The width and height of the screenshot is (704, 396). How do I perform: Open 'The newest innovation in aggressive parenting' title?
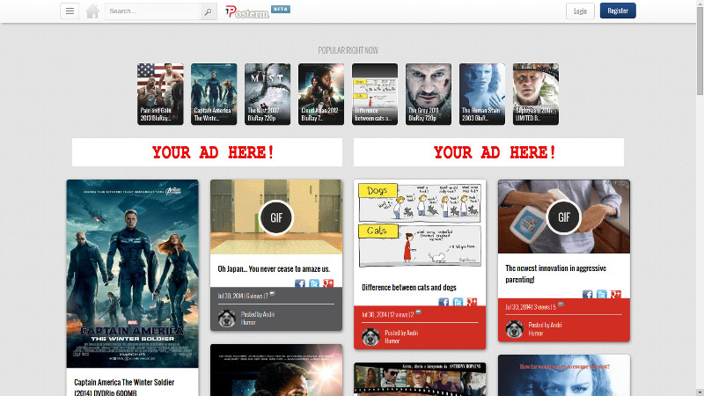556,274
